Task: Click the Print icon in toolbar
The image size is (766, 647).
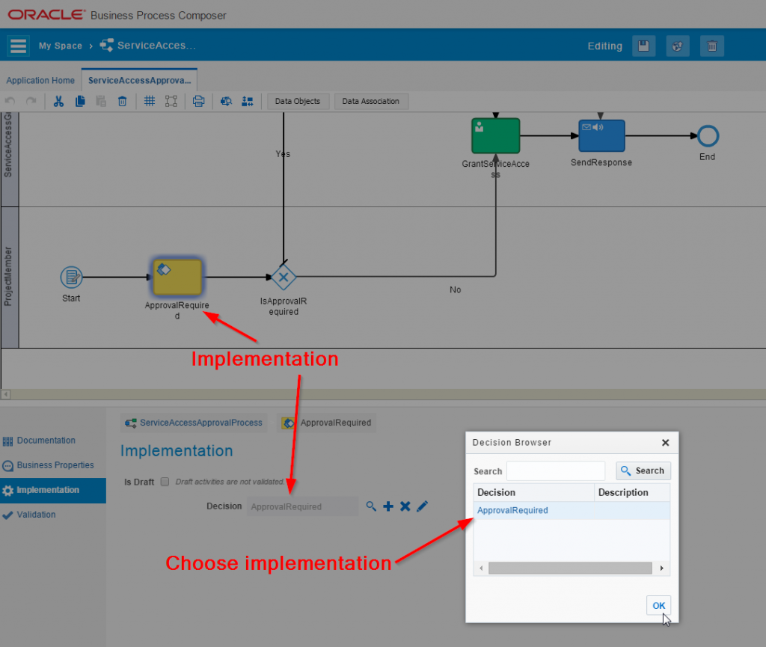Action: pos(198,101)
